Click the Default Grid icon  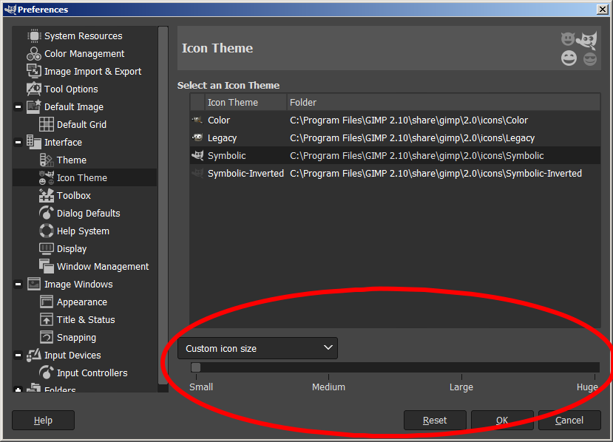(x=46, y=124)
